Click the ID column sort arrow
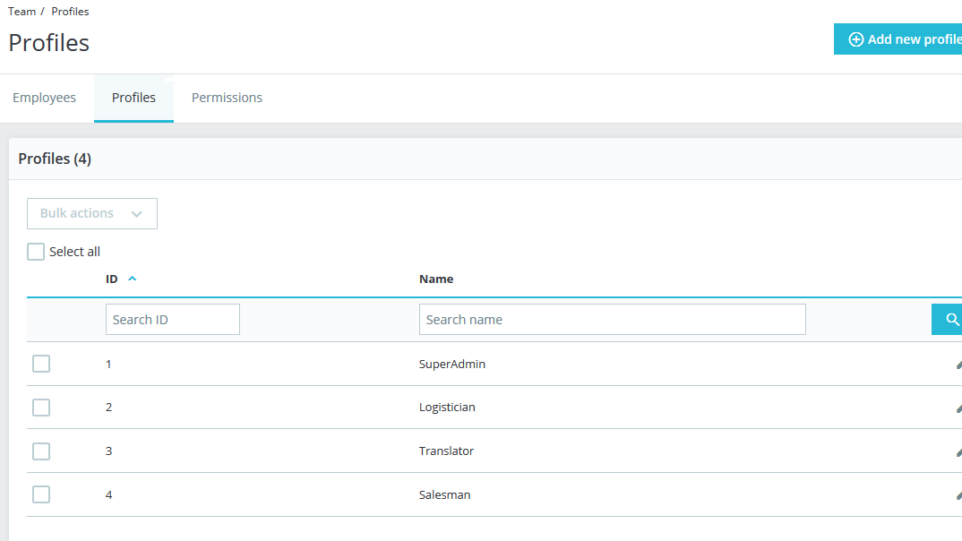 (133, 279)
